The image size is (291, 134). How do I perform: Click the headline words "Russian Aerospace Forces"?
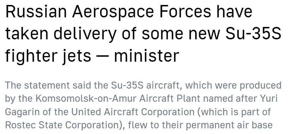pyautogui.click(x=108, y=12)
